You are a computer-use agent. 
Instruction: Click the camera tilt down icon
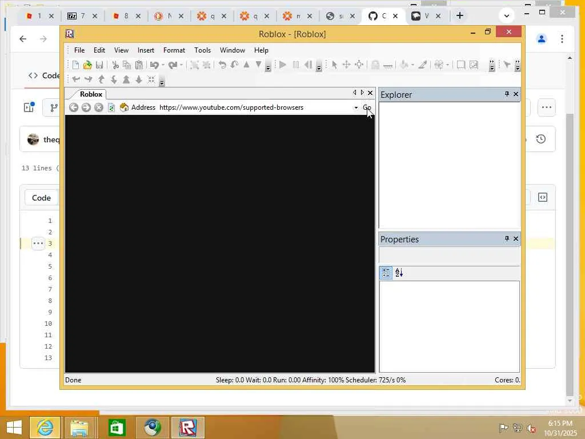[x=114, y=79]
